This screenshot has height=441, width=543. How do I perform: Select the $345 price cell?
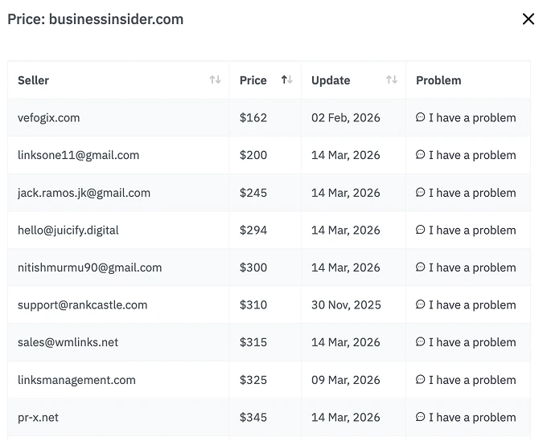coord(253,418)
